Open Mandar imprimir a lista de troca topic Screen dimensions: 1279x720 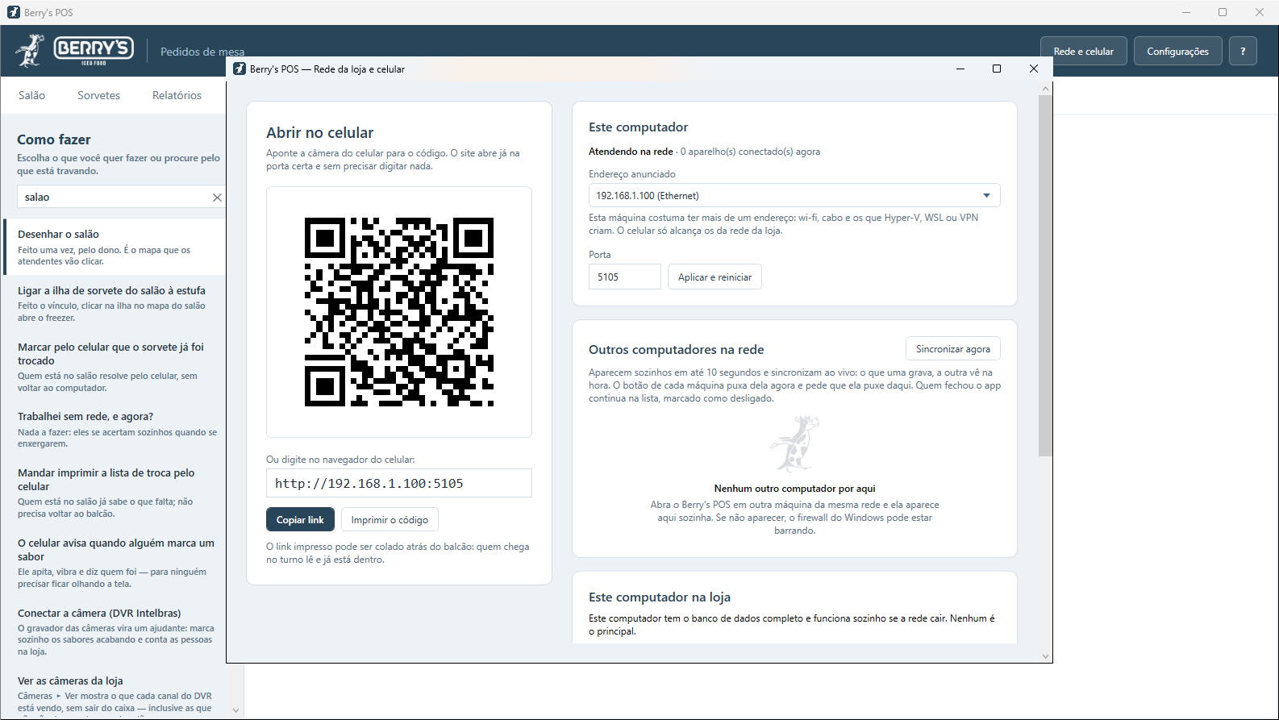click(115, 493)
